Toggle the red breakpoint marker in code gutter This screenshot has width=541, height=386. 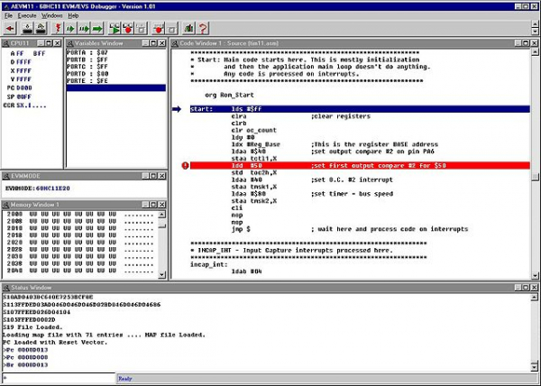click(186, 166)
